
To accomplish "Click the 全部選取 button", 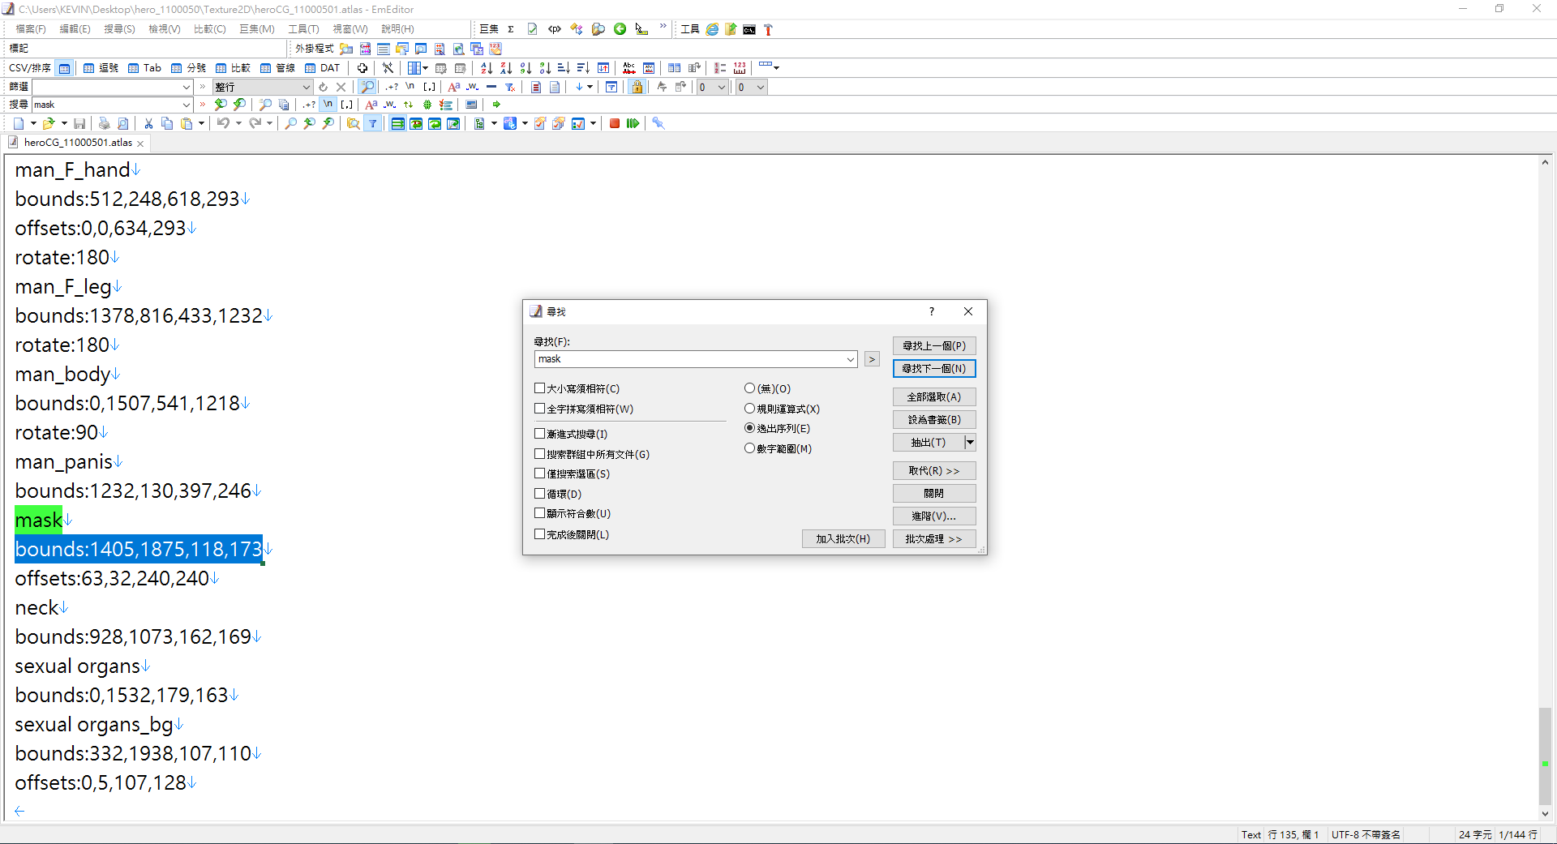I will [934, 396].
